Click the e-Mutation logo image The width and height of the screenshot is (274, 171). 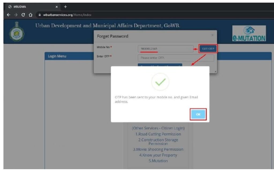point(249,33)
